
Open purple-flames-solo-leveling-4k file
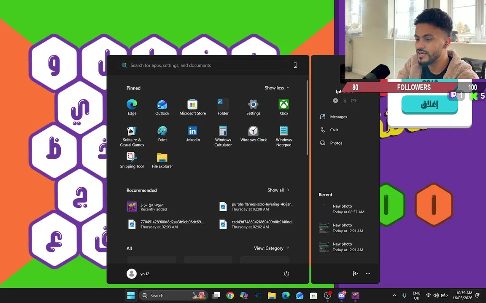point(256,207)
